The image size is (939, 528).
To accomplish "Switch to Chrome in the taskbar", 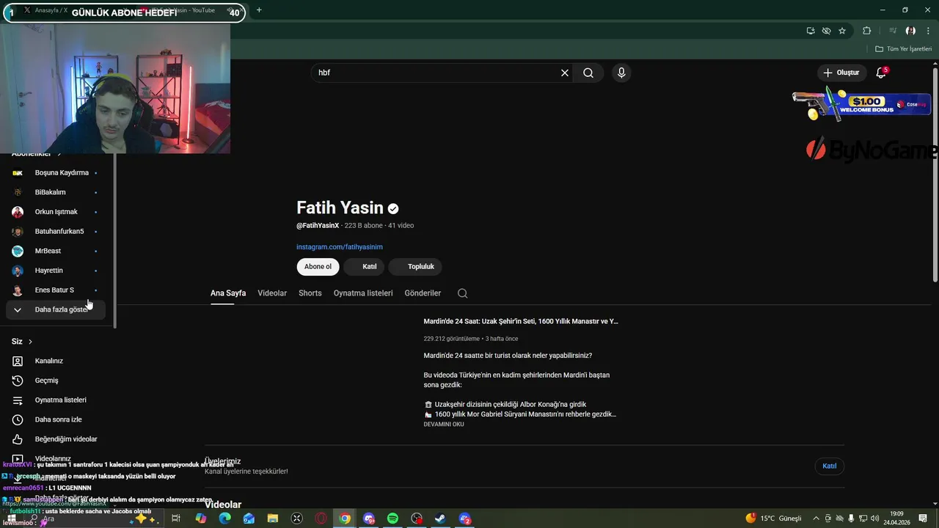I will click(x=345, y=518).
